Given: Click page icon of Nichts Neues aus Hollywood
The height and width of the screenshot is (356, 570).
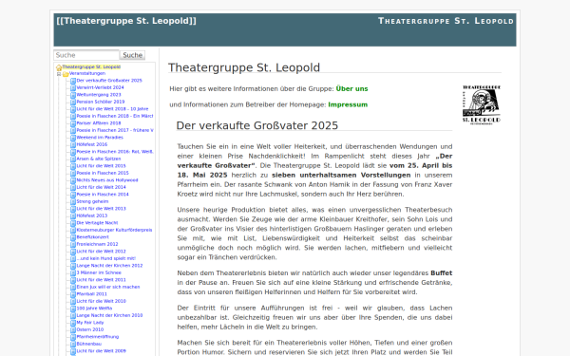Looking at the screenshot, I should tap(73, 180).
